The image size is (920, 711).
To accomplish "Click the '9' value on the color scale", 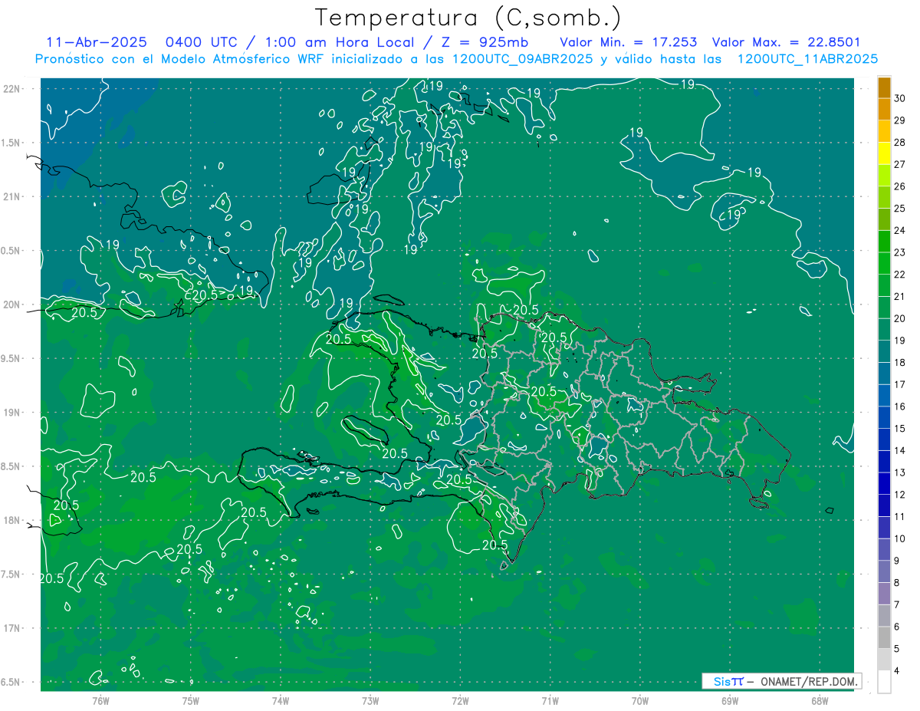I will point(898,561).
